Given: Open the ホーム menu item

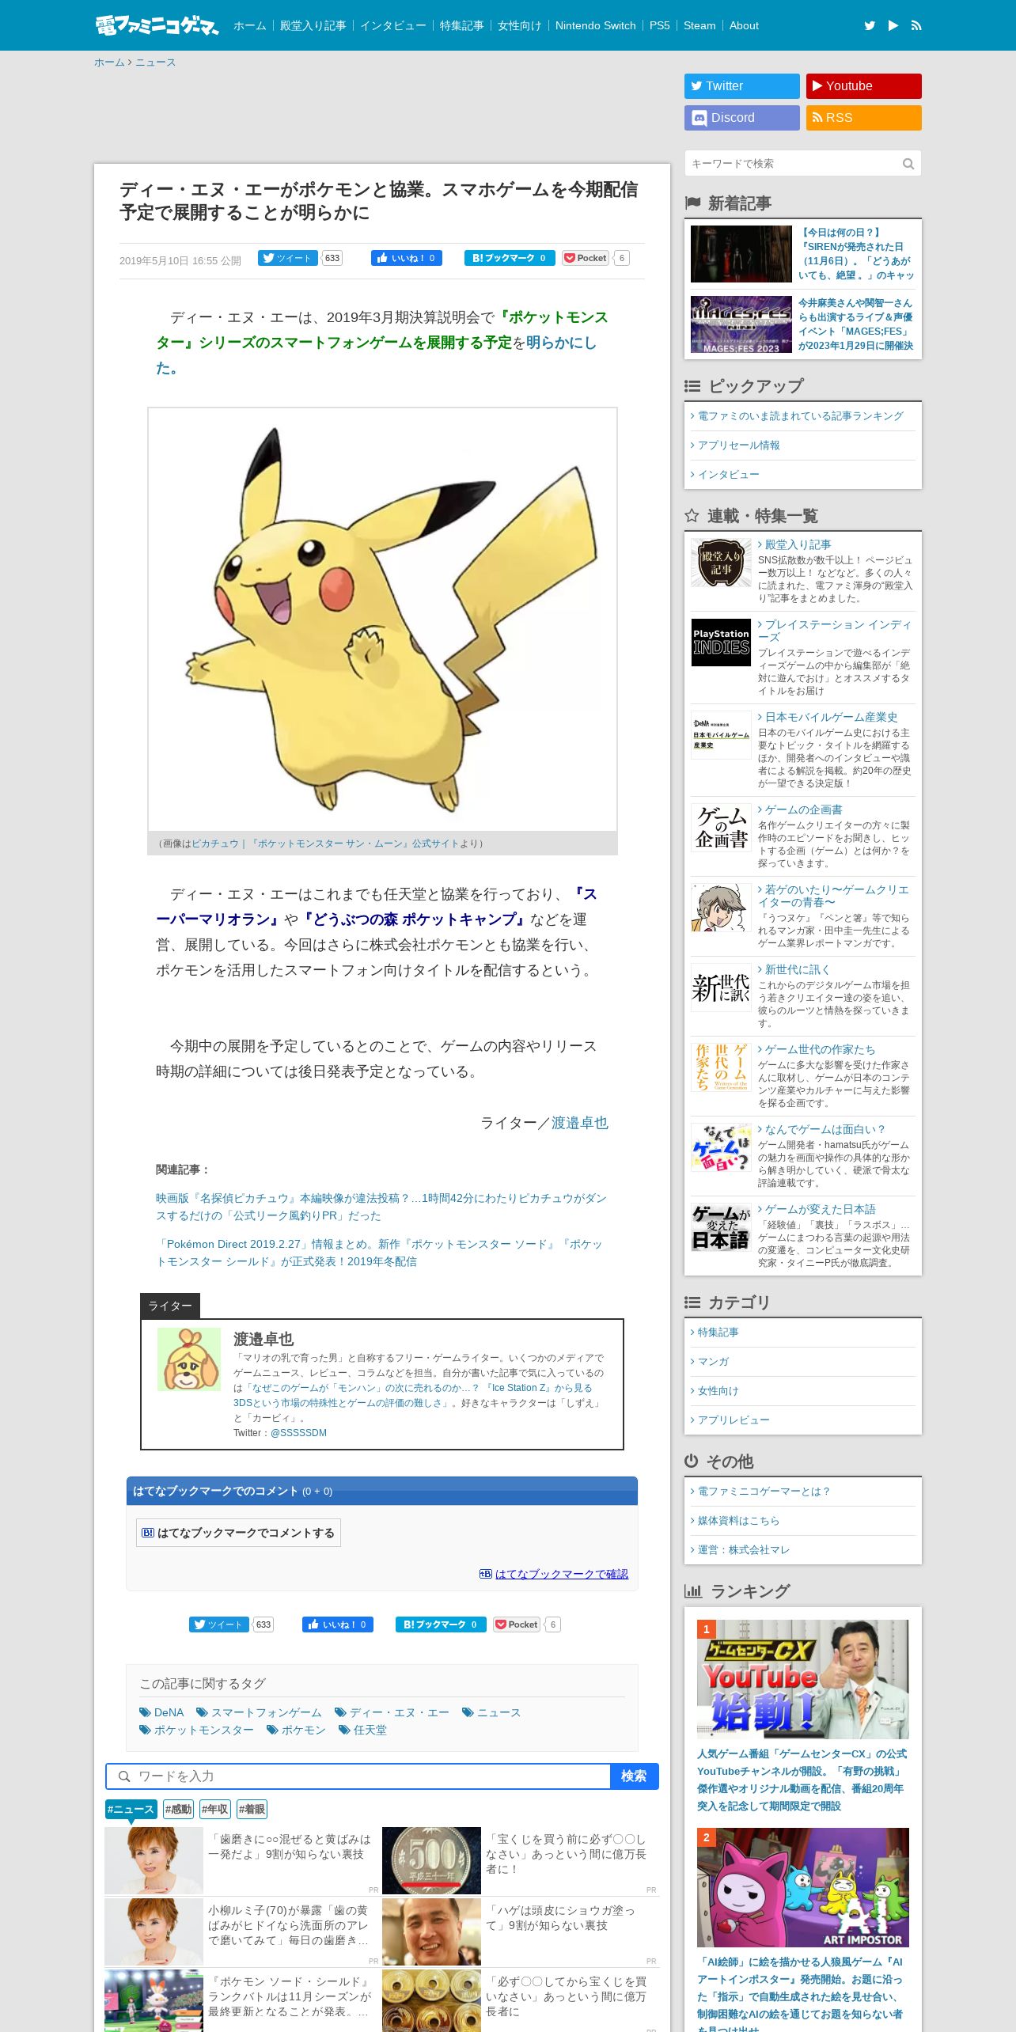Looking at the screenshot, I should click(249, 25).
